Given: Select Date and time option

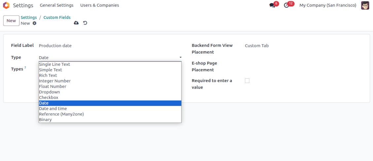Looking at the screenshot, I should pos(53,108).
